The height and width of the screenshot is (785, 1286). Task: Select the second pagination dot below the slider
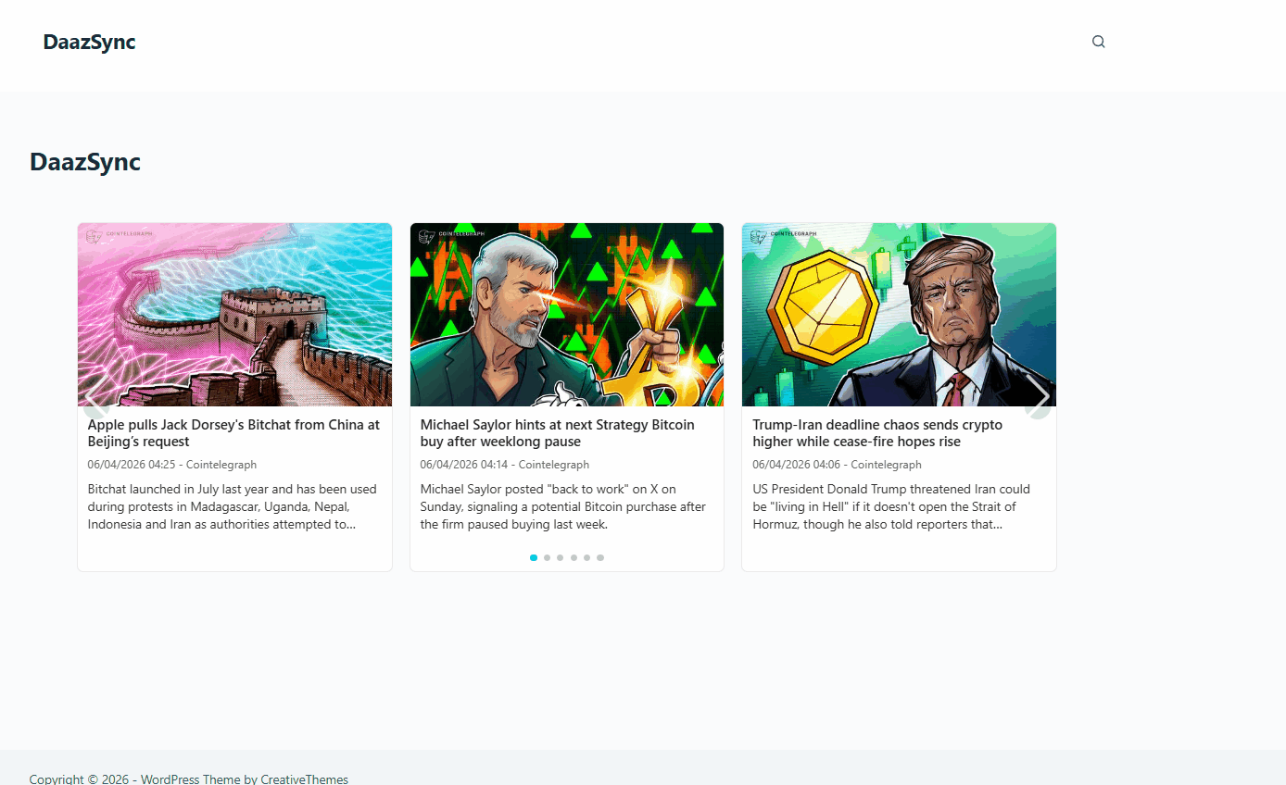coord(547,557)
